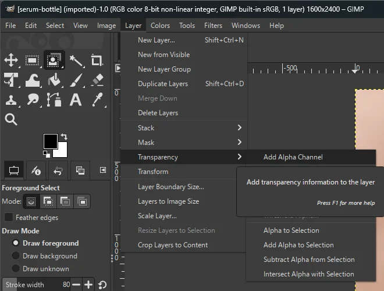The image size is (384, 291).
Task: Open the Filters menu
Action: pyautogui.click(x=213, y=26)
